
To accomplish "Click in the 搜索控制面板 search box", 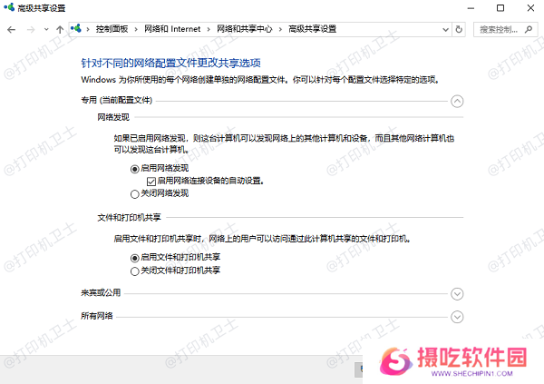I will [499, 29].
